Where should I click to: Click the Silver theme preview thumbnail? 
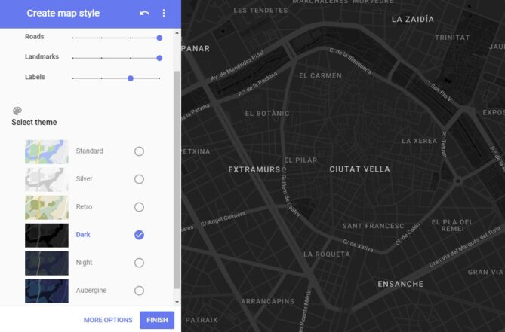46,179
